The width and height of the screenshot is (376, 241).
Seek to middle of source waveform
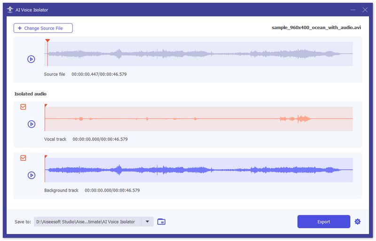point(199,54)
